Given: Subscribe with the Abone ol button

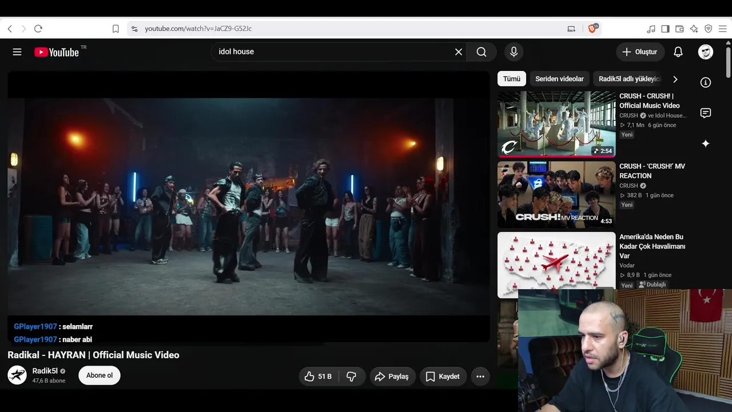Looking at the screenshot, I should click(100, 375).
